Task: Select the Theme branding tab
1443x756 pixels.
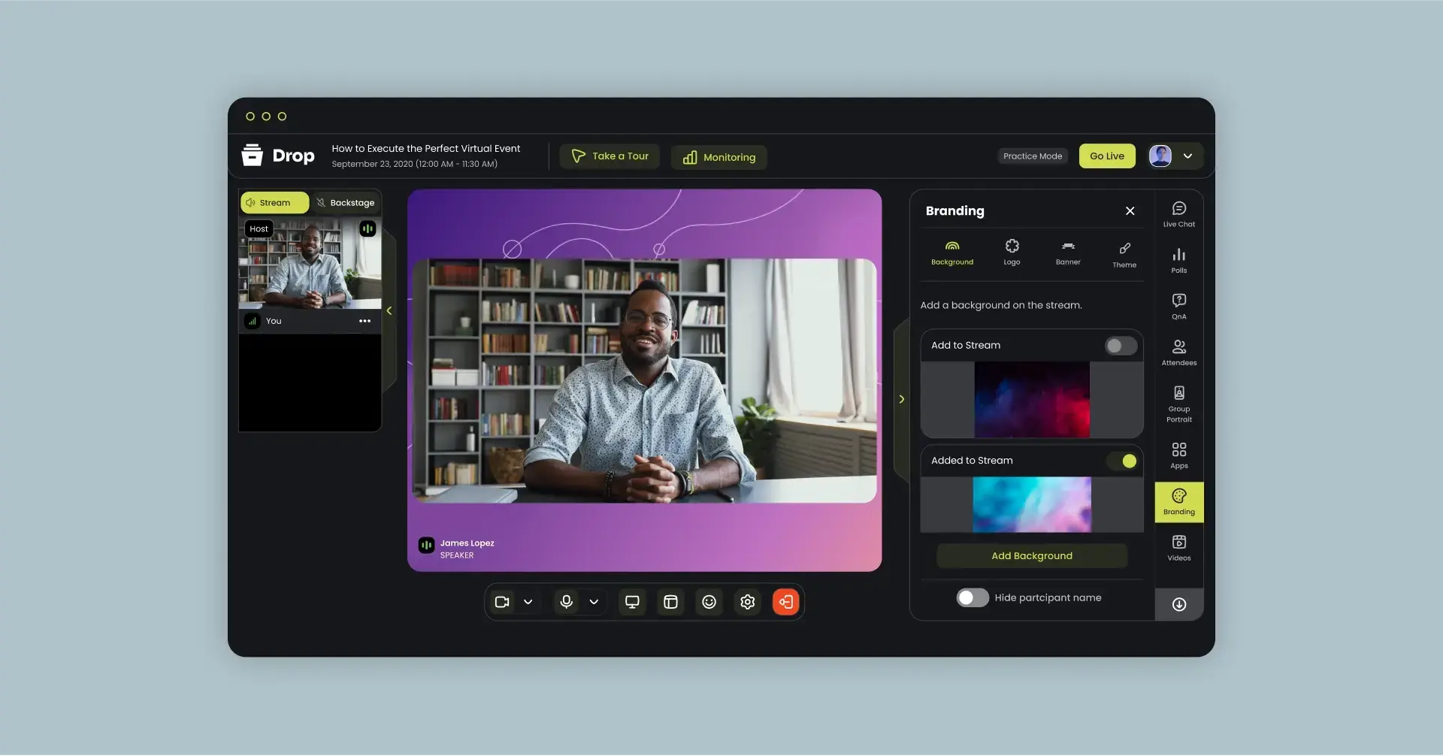Action: (1124, 253)
